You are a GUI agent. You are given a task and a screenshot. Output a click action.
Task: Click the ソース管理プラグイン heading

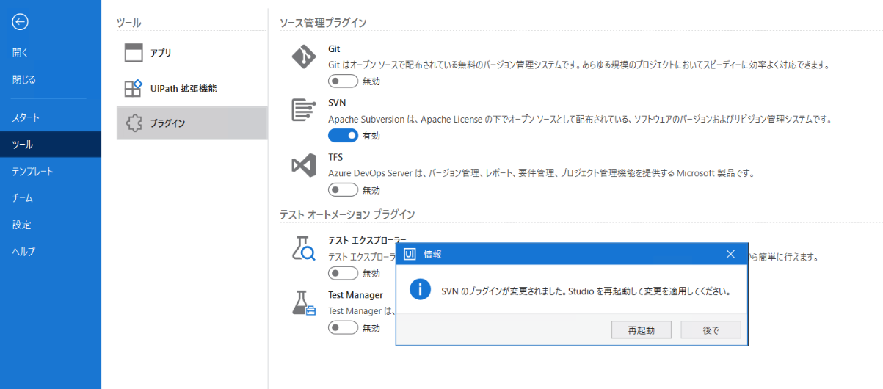click(x=323, y=23)
